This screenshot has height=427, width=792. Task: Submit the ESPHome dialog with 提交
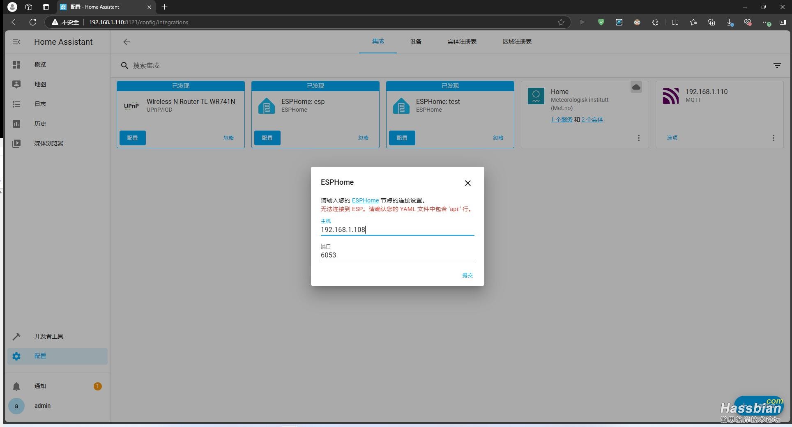pyautogui.click(x=467, y=275)
